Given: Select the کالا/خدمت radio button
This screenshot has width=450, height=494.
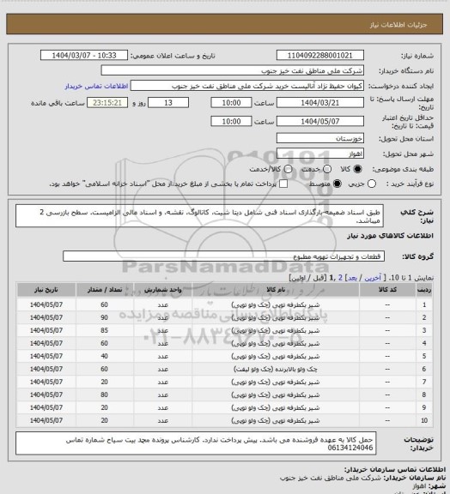Looking at the screenshot, I should (288, 169).
